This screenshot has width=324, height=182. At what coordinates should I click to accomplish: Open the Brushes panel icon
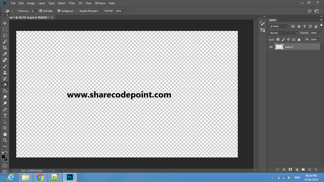(263, 24)
